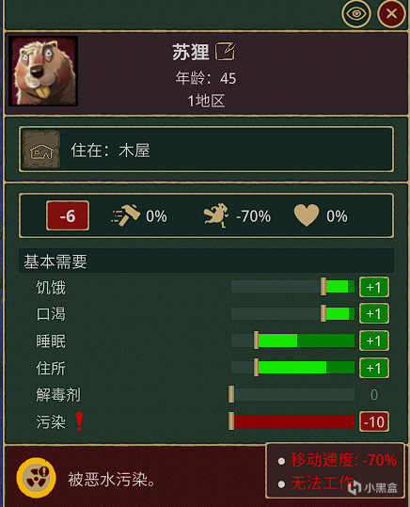Click the rename pencil icon beside 苏狸
This screenshot has height=507, width=410.
(226, 51)
